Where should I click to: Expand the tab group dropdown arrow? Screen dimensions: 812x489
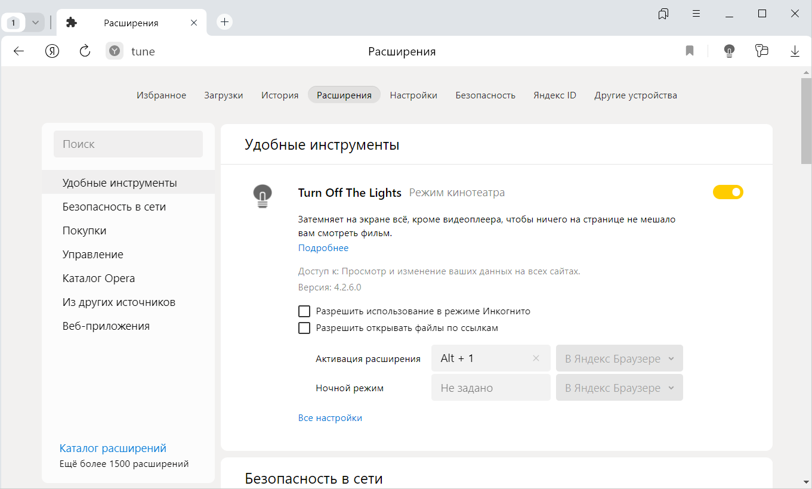(x=35, y=23)
